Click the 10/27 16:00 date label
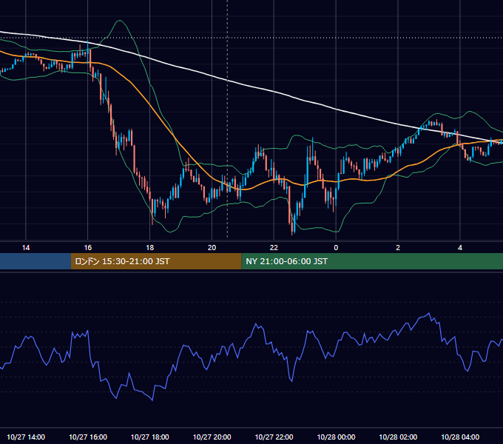 point(88,437)
